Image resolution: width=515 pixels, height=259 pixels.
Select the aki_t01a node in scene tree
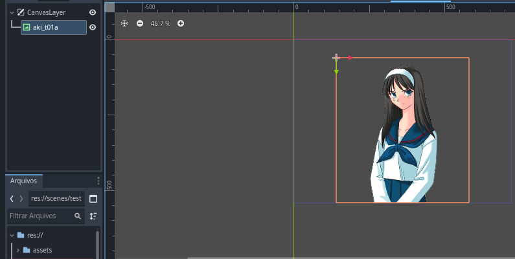point(53,27)
